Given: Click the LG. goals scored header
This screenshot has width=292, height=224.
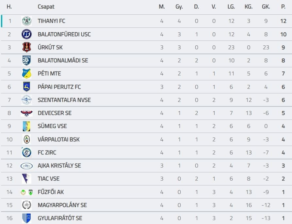Looking at the screenshot, I should click(231, 7).
